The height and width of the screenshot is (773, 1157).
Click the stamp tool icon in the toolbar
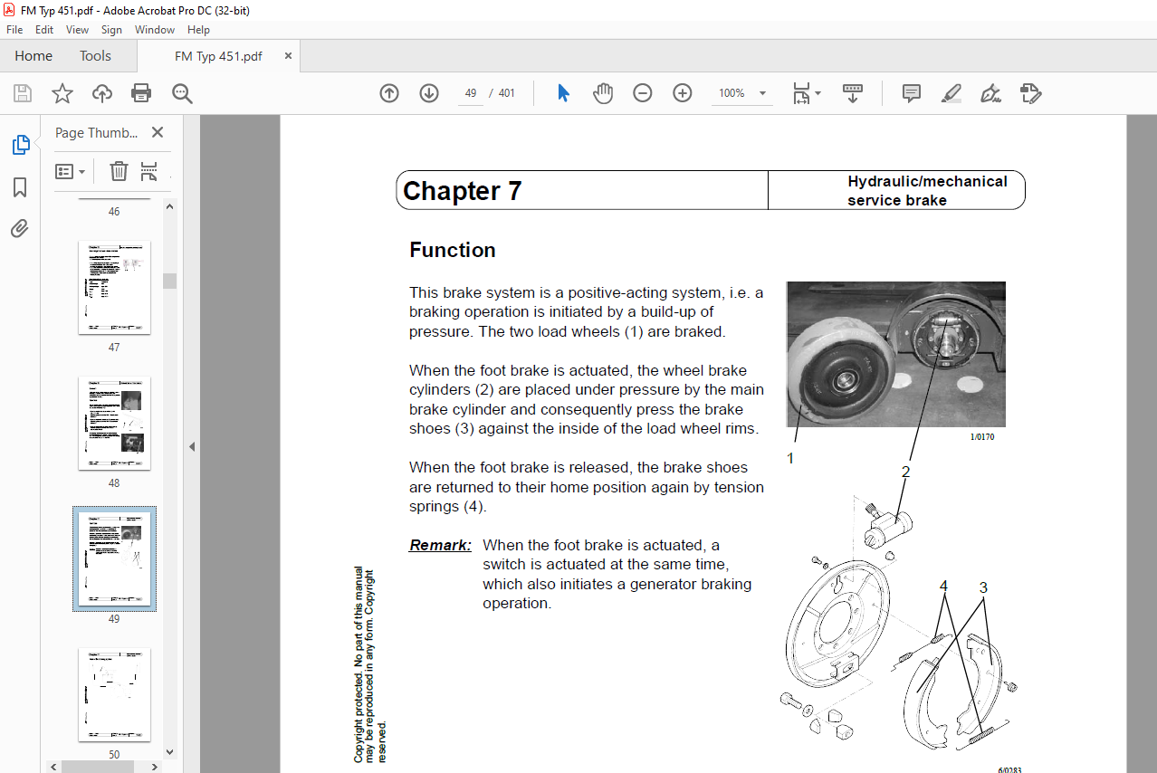coord(1030,93)
